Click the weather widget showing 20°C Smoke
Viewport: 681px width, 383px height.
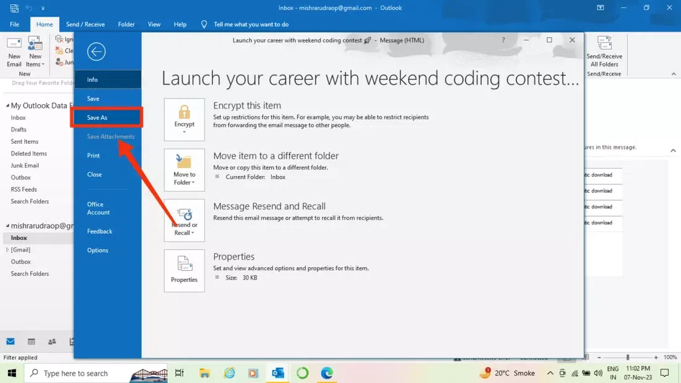point(507,373)
